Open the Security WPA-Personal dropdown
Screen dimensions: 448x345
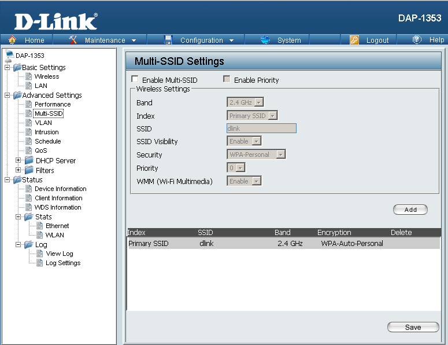(256, 155)
